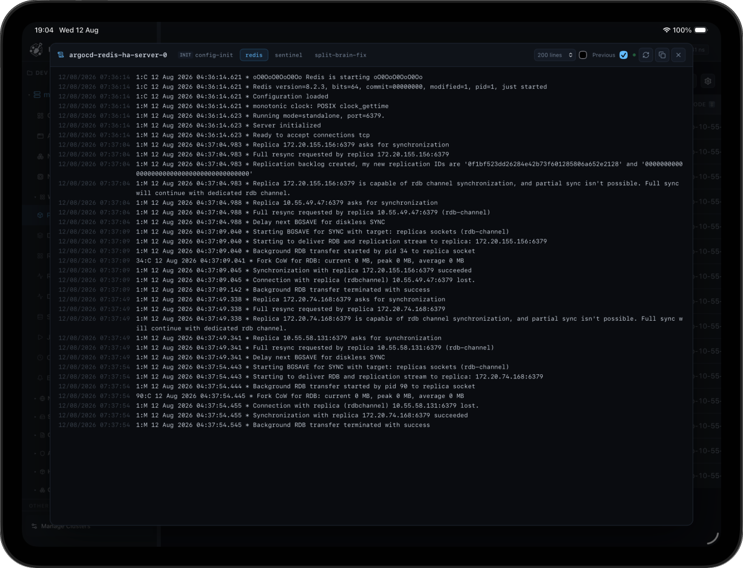Screen dimensions: 743x568
Task: Open the split-brain-fix container tab
Action: 341,55
